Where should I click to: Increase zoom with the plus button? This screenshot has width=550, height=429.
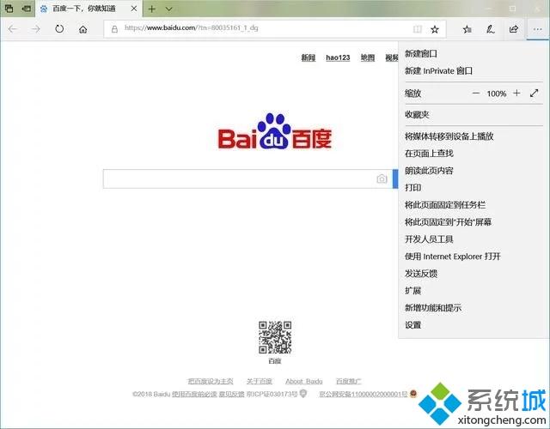click(516, 94)
